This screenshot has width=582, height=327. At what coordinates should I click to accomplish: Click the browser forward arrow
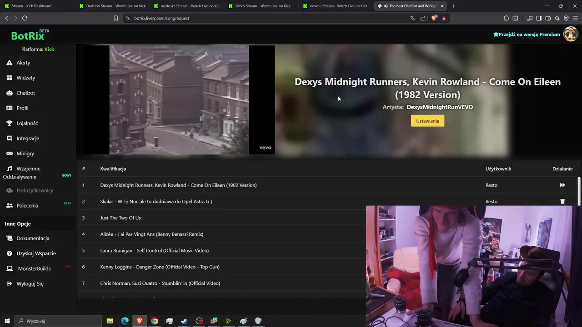pos(15,18)
